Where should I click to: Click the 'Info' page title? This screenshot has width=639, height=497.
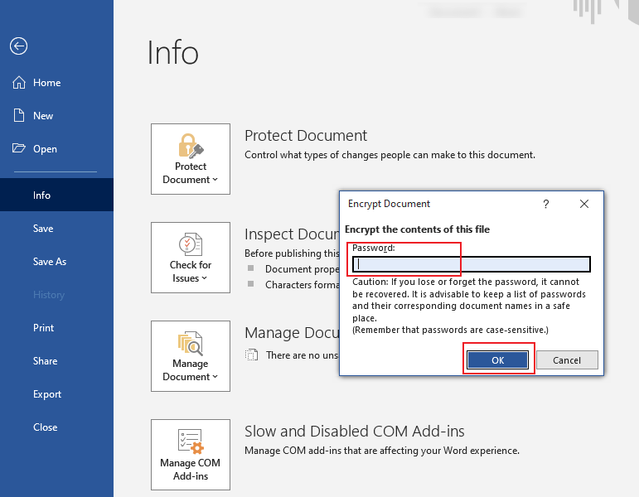coord(172,52)
